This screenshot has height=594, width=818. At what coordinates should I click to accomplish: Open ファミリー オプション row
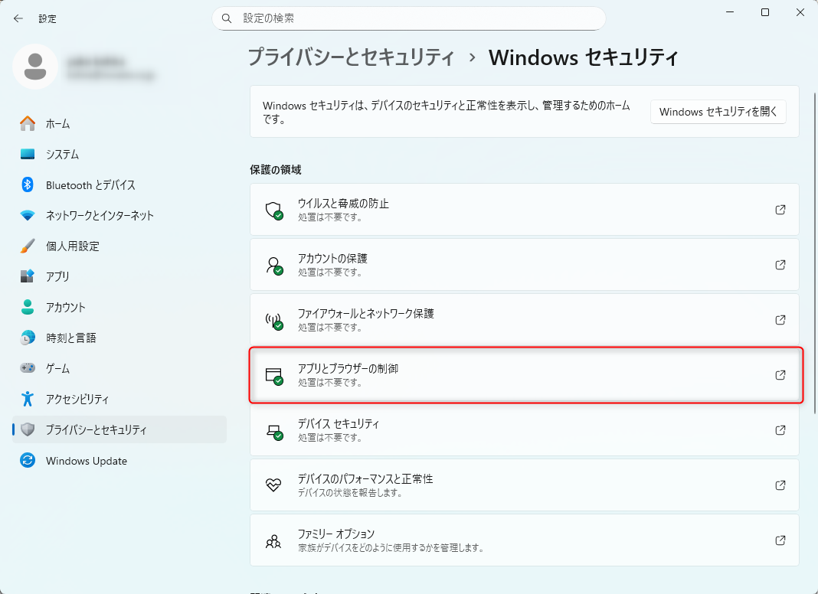click(525, 540)
